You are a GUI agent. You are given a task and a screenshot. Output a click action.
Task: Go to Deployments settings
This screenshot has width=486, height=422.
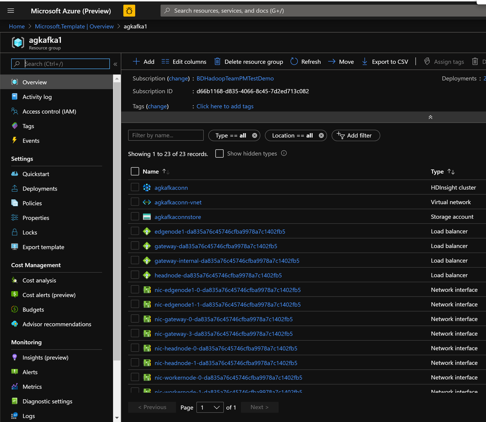pos(40,189)
